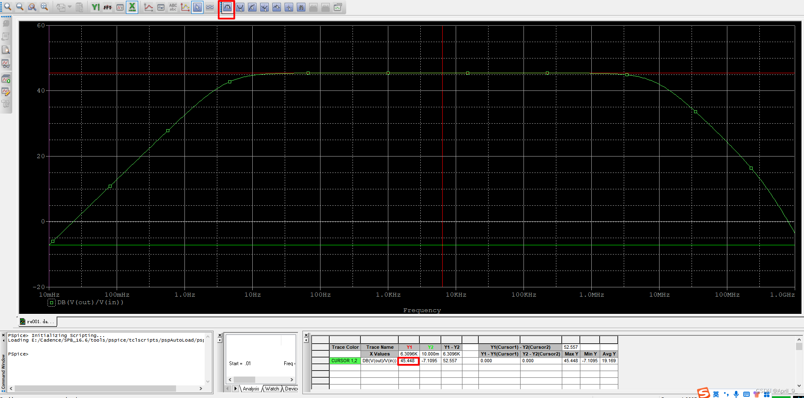Image resolution: width=804 pixels, height=398 pixels.
Task: Toggle Log X axis button
Action: (x=132, y=7)
